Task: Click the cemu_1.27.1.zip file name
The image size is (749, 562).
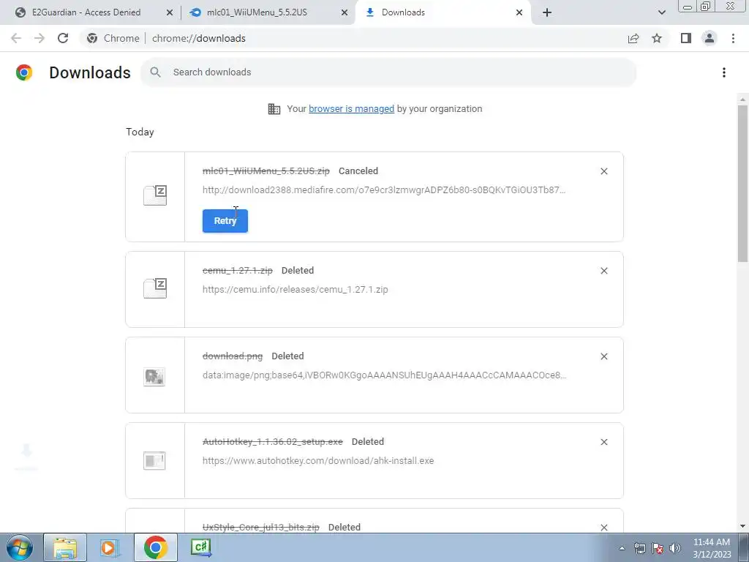Action: tap(238, 271)
